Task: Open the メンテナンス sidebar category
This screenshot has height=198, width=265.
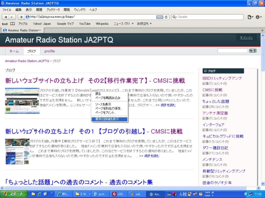Action: pyautogui.click(x=212, y=160)
